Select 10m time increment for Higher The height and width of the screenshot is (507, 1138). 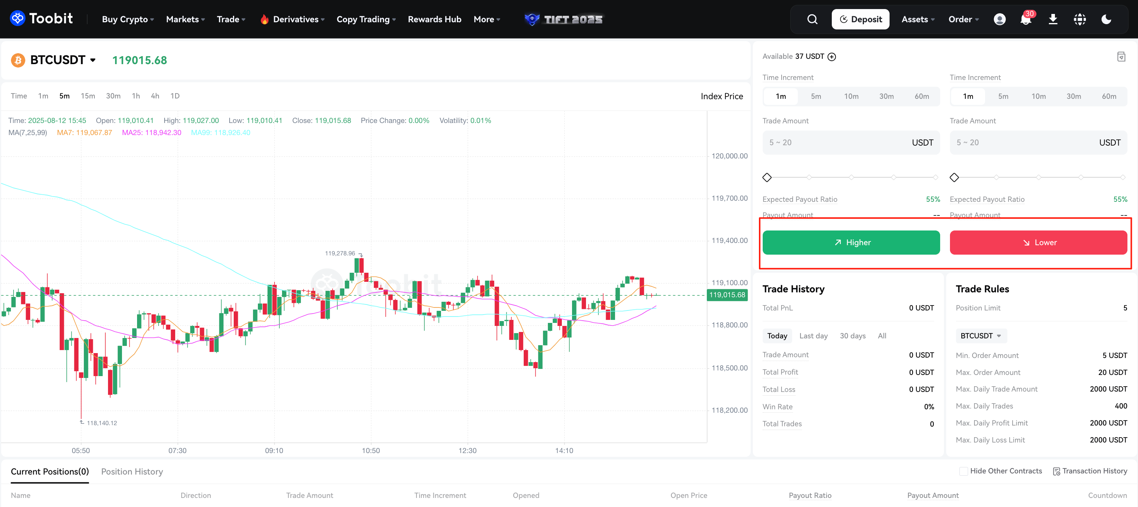tap(851, 96)
